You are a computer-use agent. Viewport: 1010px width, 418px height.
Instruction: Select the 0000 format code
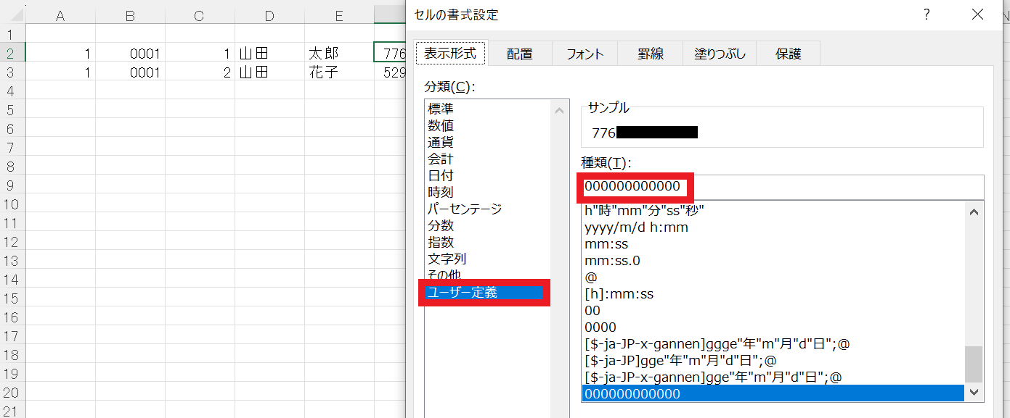[x=600, y=327]
